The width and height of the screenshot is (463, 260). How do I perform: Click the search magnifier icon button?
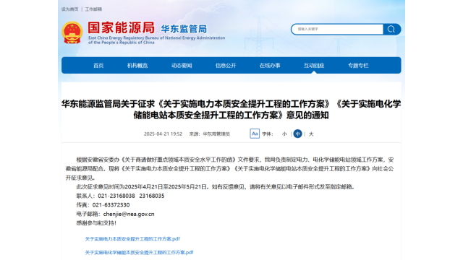[x=391, y=29]
